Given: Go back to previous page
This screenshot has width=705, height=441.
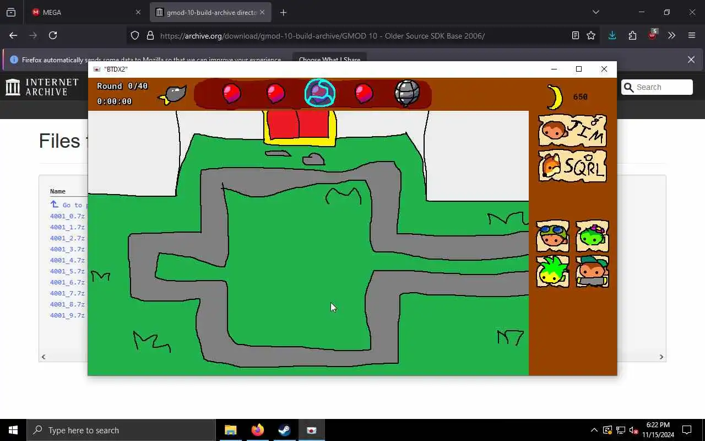Looking at the screenshot, I should (13, 35).
